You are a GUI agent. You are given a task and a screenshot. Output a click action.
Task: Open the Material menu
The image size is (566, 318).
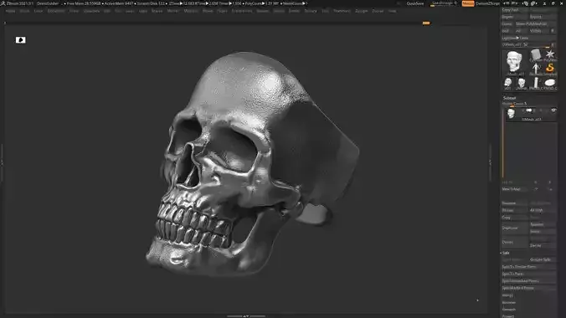(191, 11)
